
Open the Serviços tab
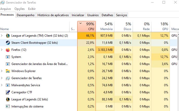[122, 15]
